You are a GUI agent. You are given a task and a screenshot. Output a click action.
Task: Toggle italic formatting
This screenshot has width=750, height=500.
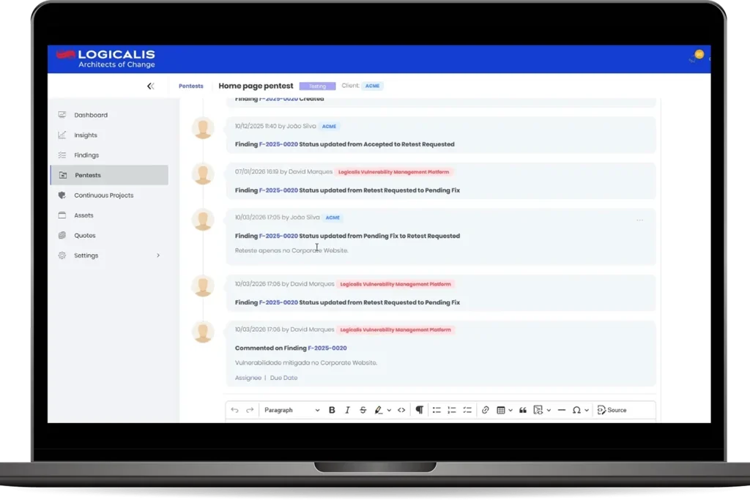pos(347,410)
